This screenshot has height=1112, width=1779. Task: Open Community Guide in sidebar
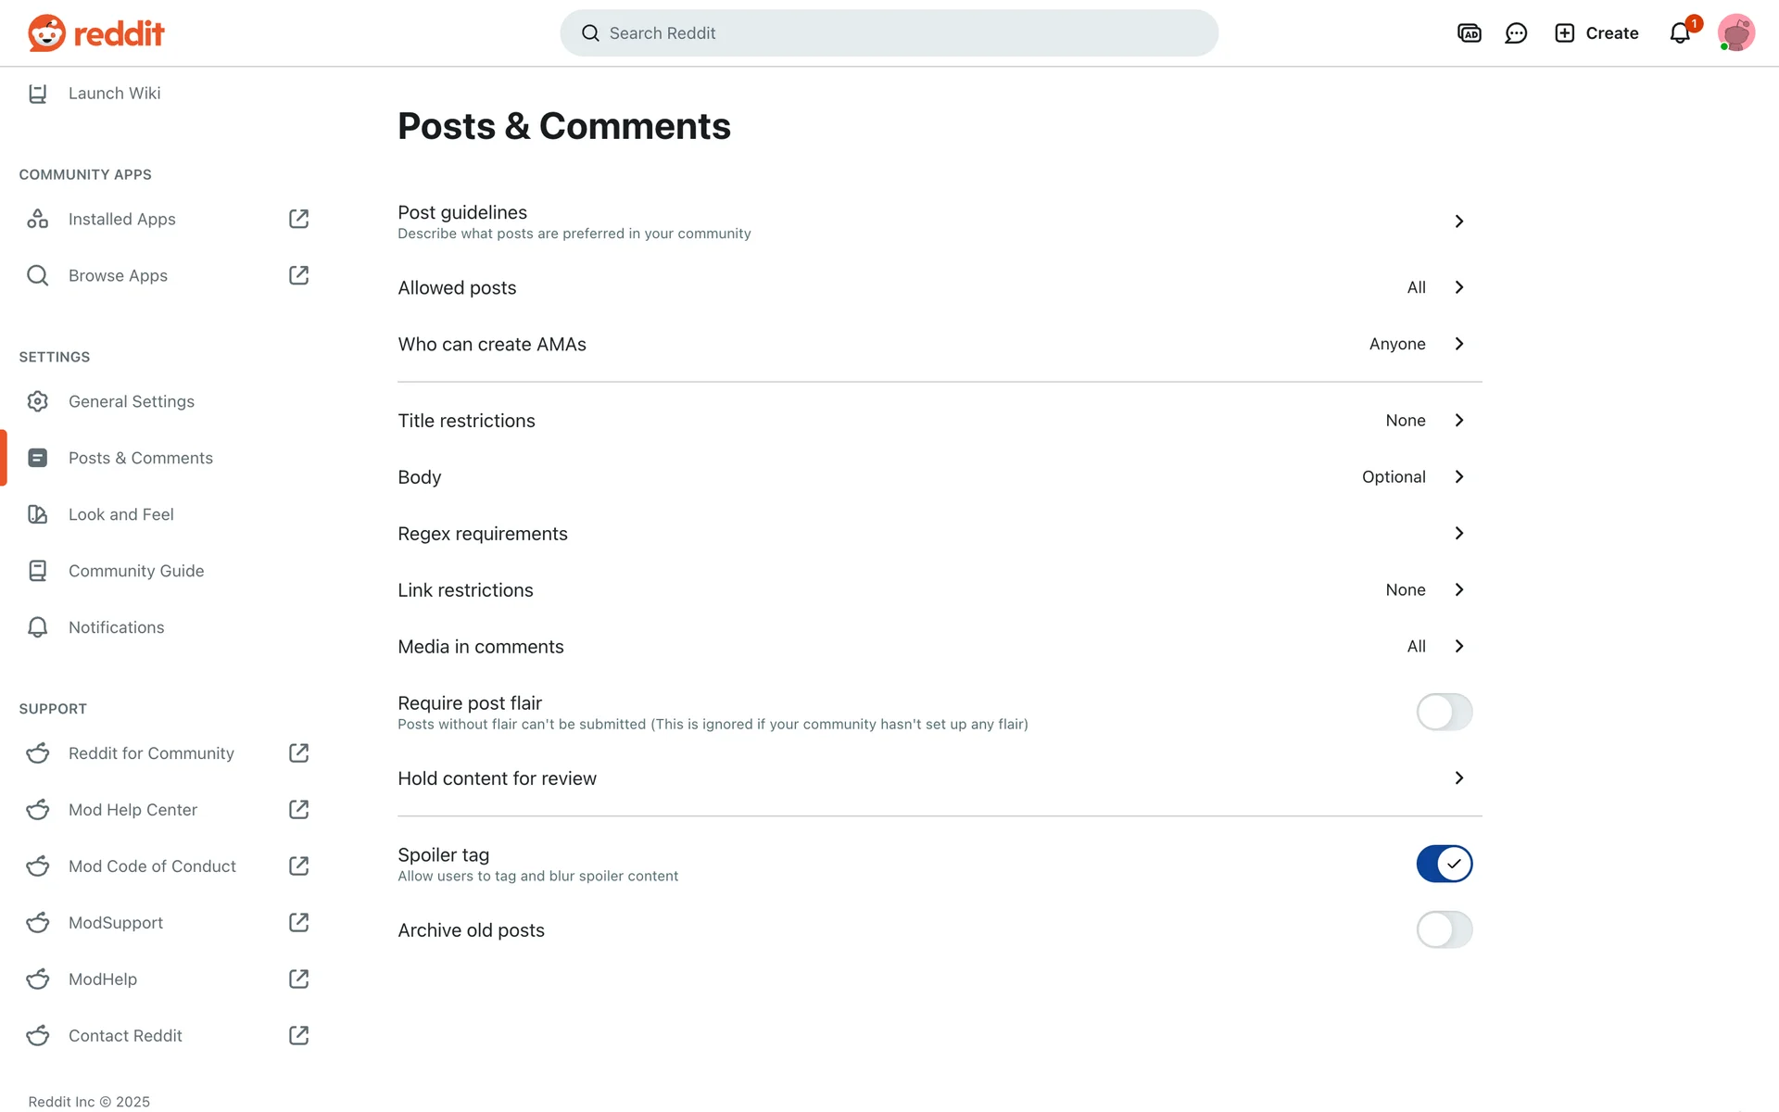[x=135, y=571]
